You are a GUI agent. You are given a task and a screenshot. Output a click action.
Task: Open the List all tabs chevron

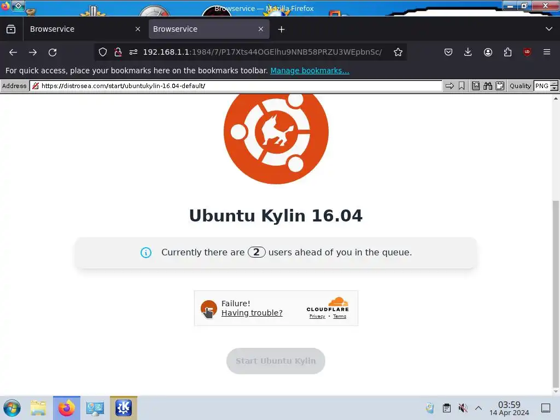click(x=549, y=29)
